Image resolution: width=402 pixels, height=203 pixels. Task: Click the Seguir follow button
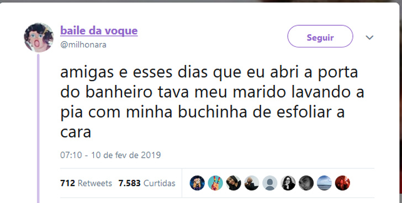(320, 36)
